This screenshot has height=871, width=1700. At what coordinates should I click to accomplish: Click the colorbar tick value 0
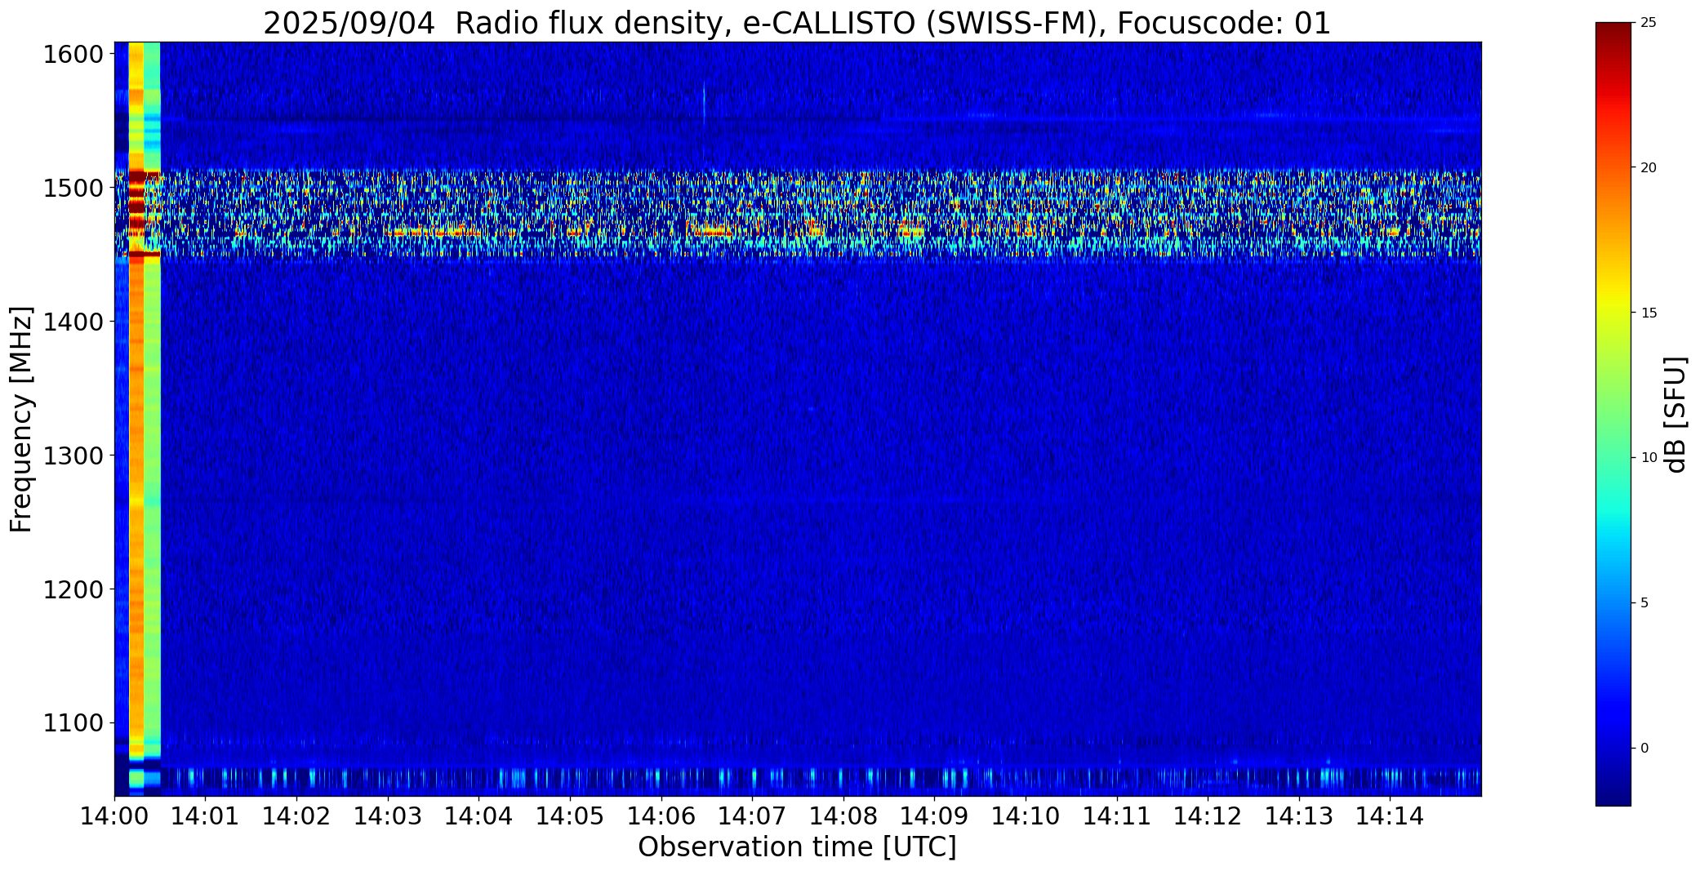[x=1644, y=749]
